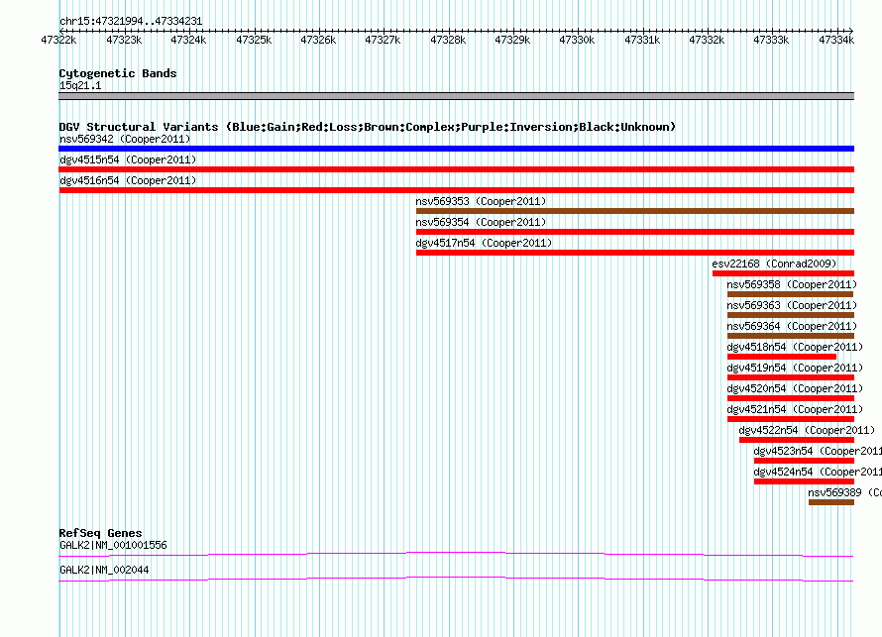Viewport: 882px width, 637px height.
Task: Click the 47328k ruler position mark
Action: click(x=448, y=40)
